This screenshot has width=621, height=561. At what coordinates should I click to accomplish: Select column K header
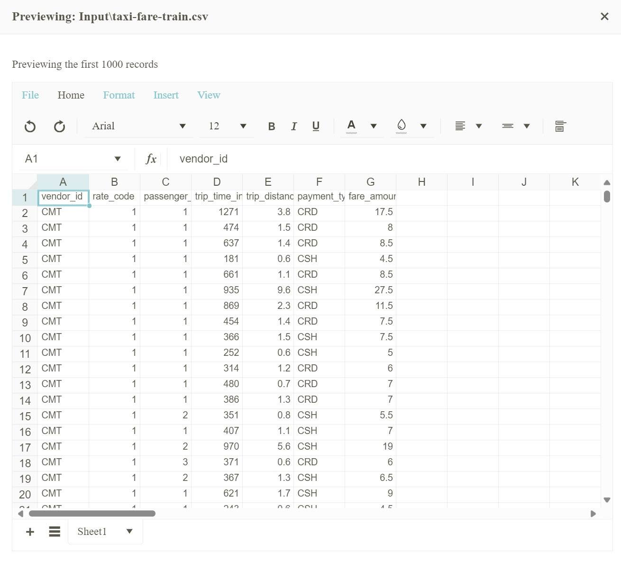click(x=575, y=182)
